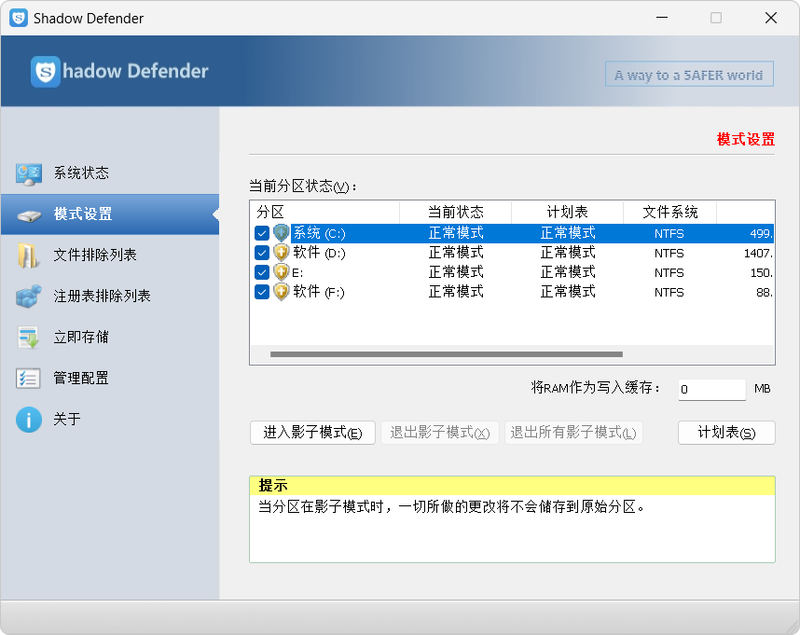Image resolution: width=800 pixels, height=635 pixels.
Task: Click the 管理配置 checklist icon
Action: tap(29, 379)
